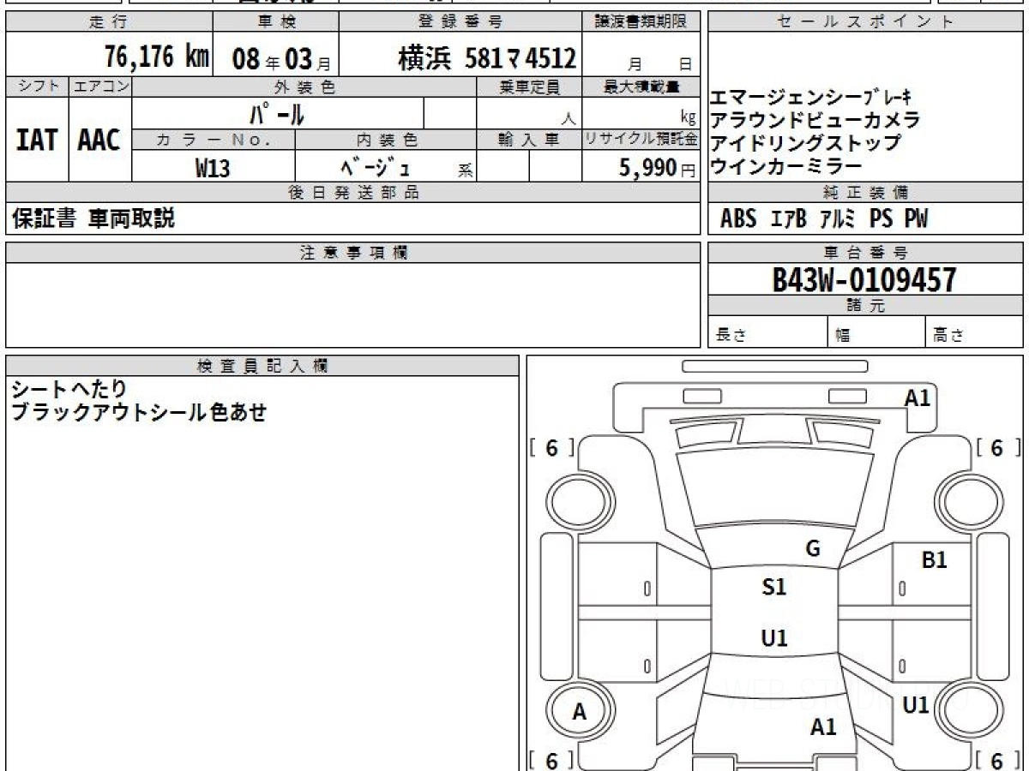The height and width of the screenshot is (771, 1029).
Task: Select interior color value ベージュ
Action: pyautogui.click(x=376, y=168)
